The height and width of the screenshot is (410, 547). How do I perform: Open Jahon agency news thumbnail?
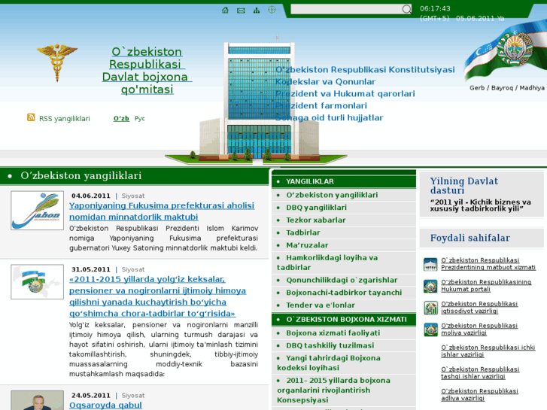[38, 210]
